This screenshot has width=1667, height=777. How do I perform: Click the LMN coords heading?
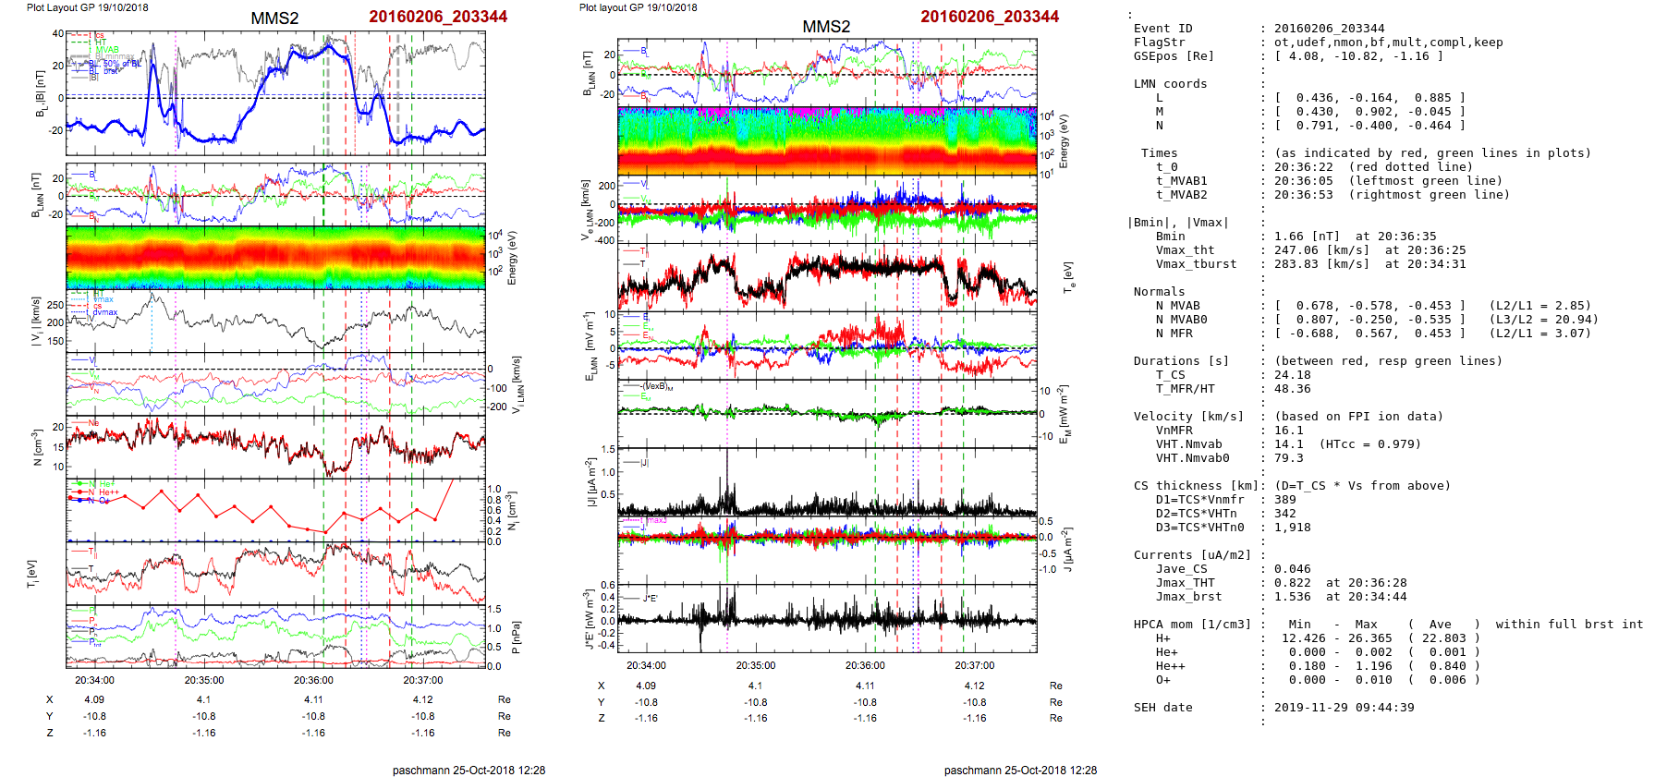(1170, 84)
